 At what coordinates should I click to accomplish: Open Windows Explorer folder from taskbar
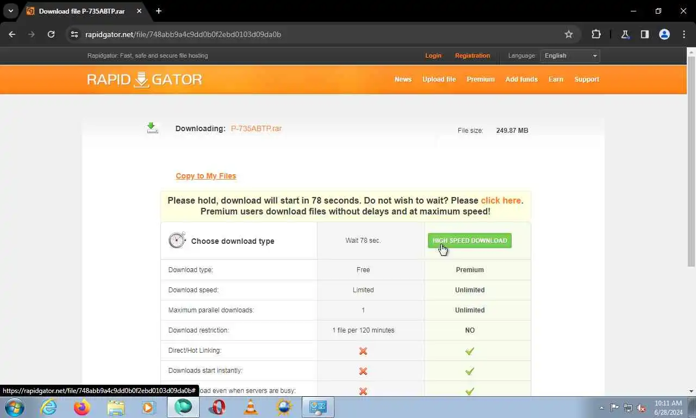point(116,407)
